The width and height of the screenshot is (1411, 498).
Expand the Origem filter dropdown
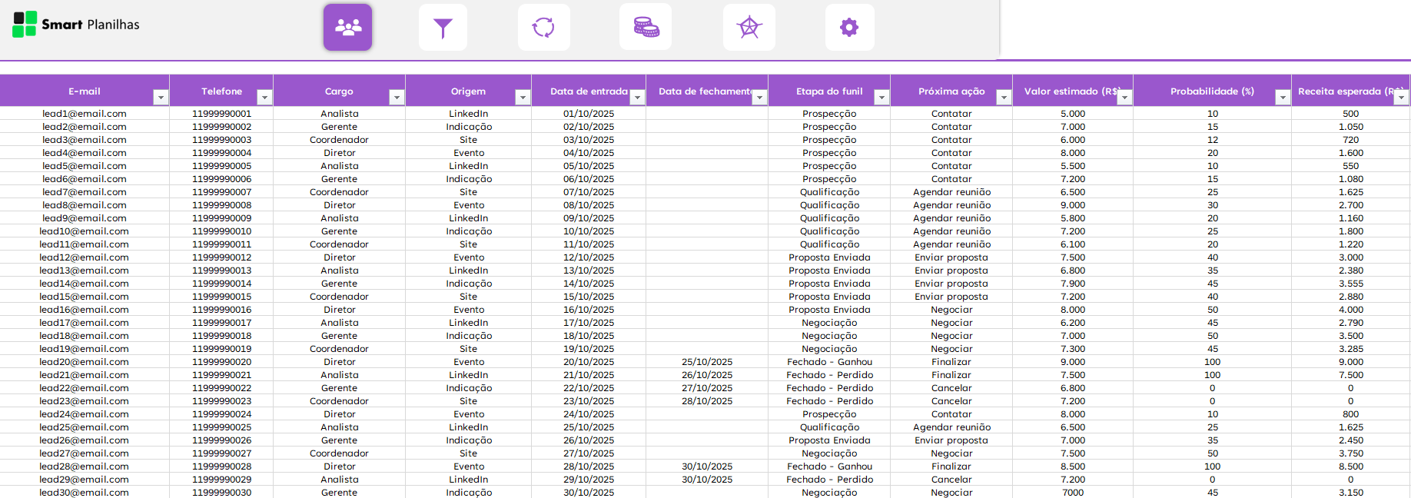point(523,98)
